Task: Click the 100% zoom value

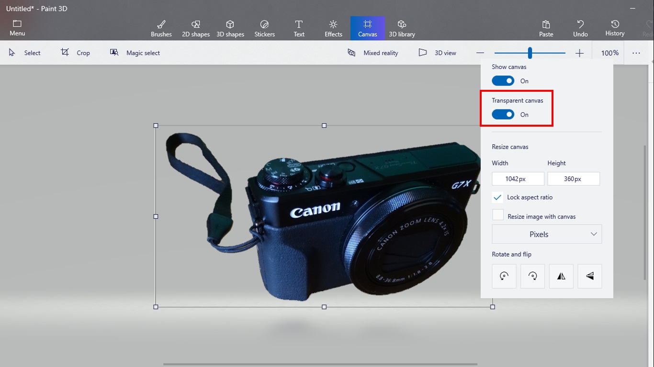Action: click(x=610, y=53)
